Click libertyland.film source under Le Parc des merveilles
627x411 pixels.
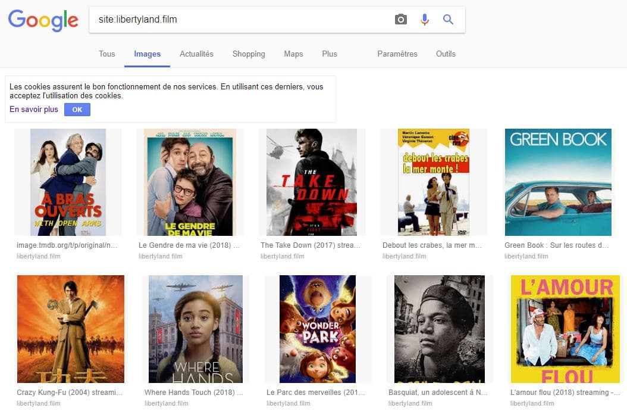click(x=289, y=403)
